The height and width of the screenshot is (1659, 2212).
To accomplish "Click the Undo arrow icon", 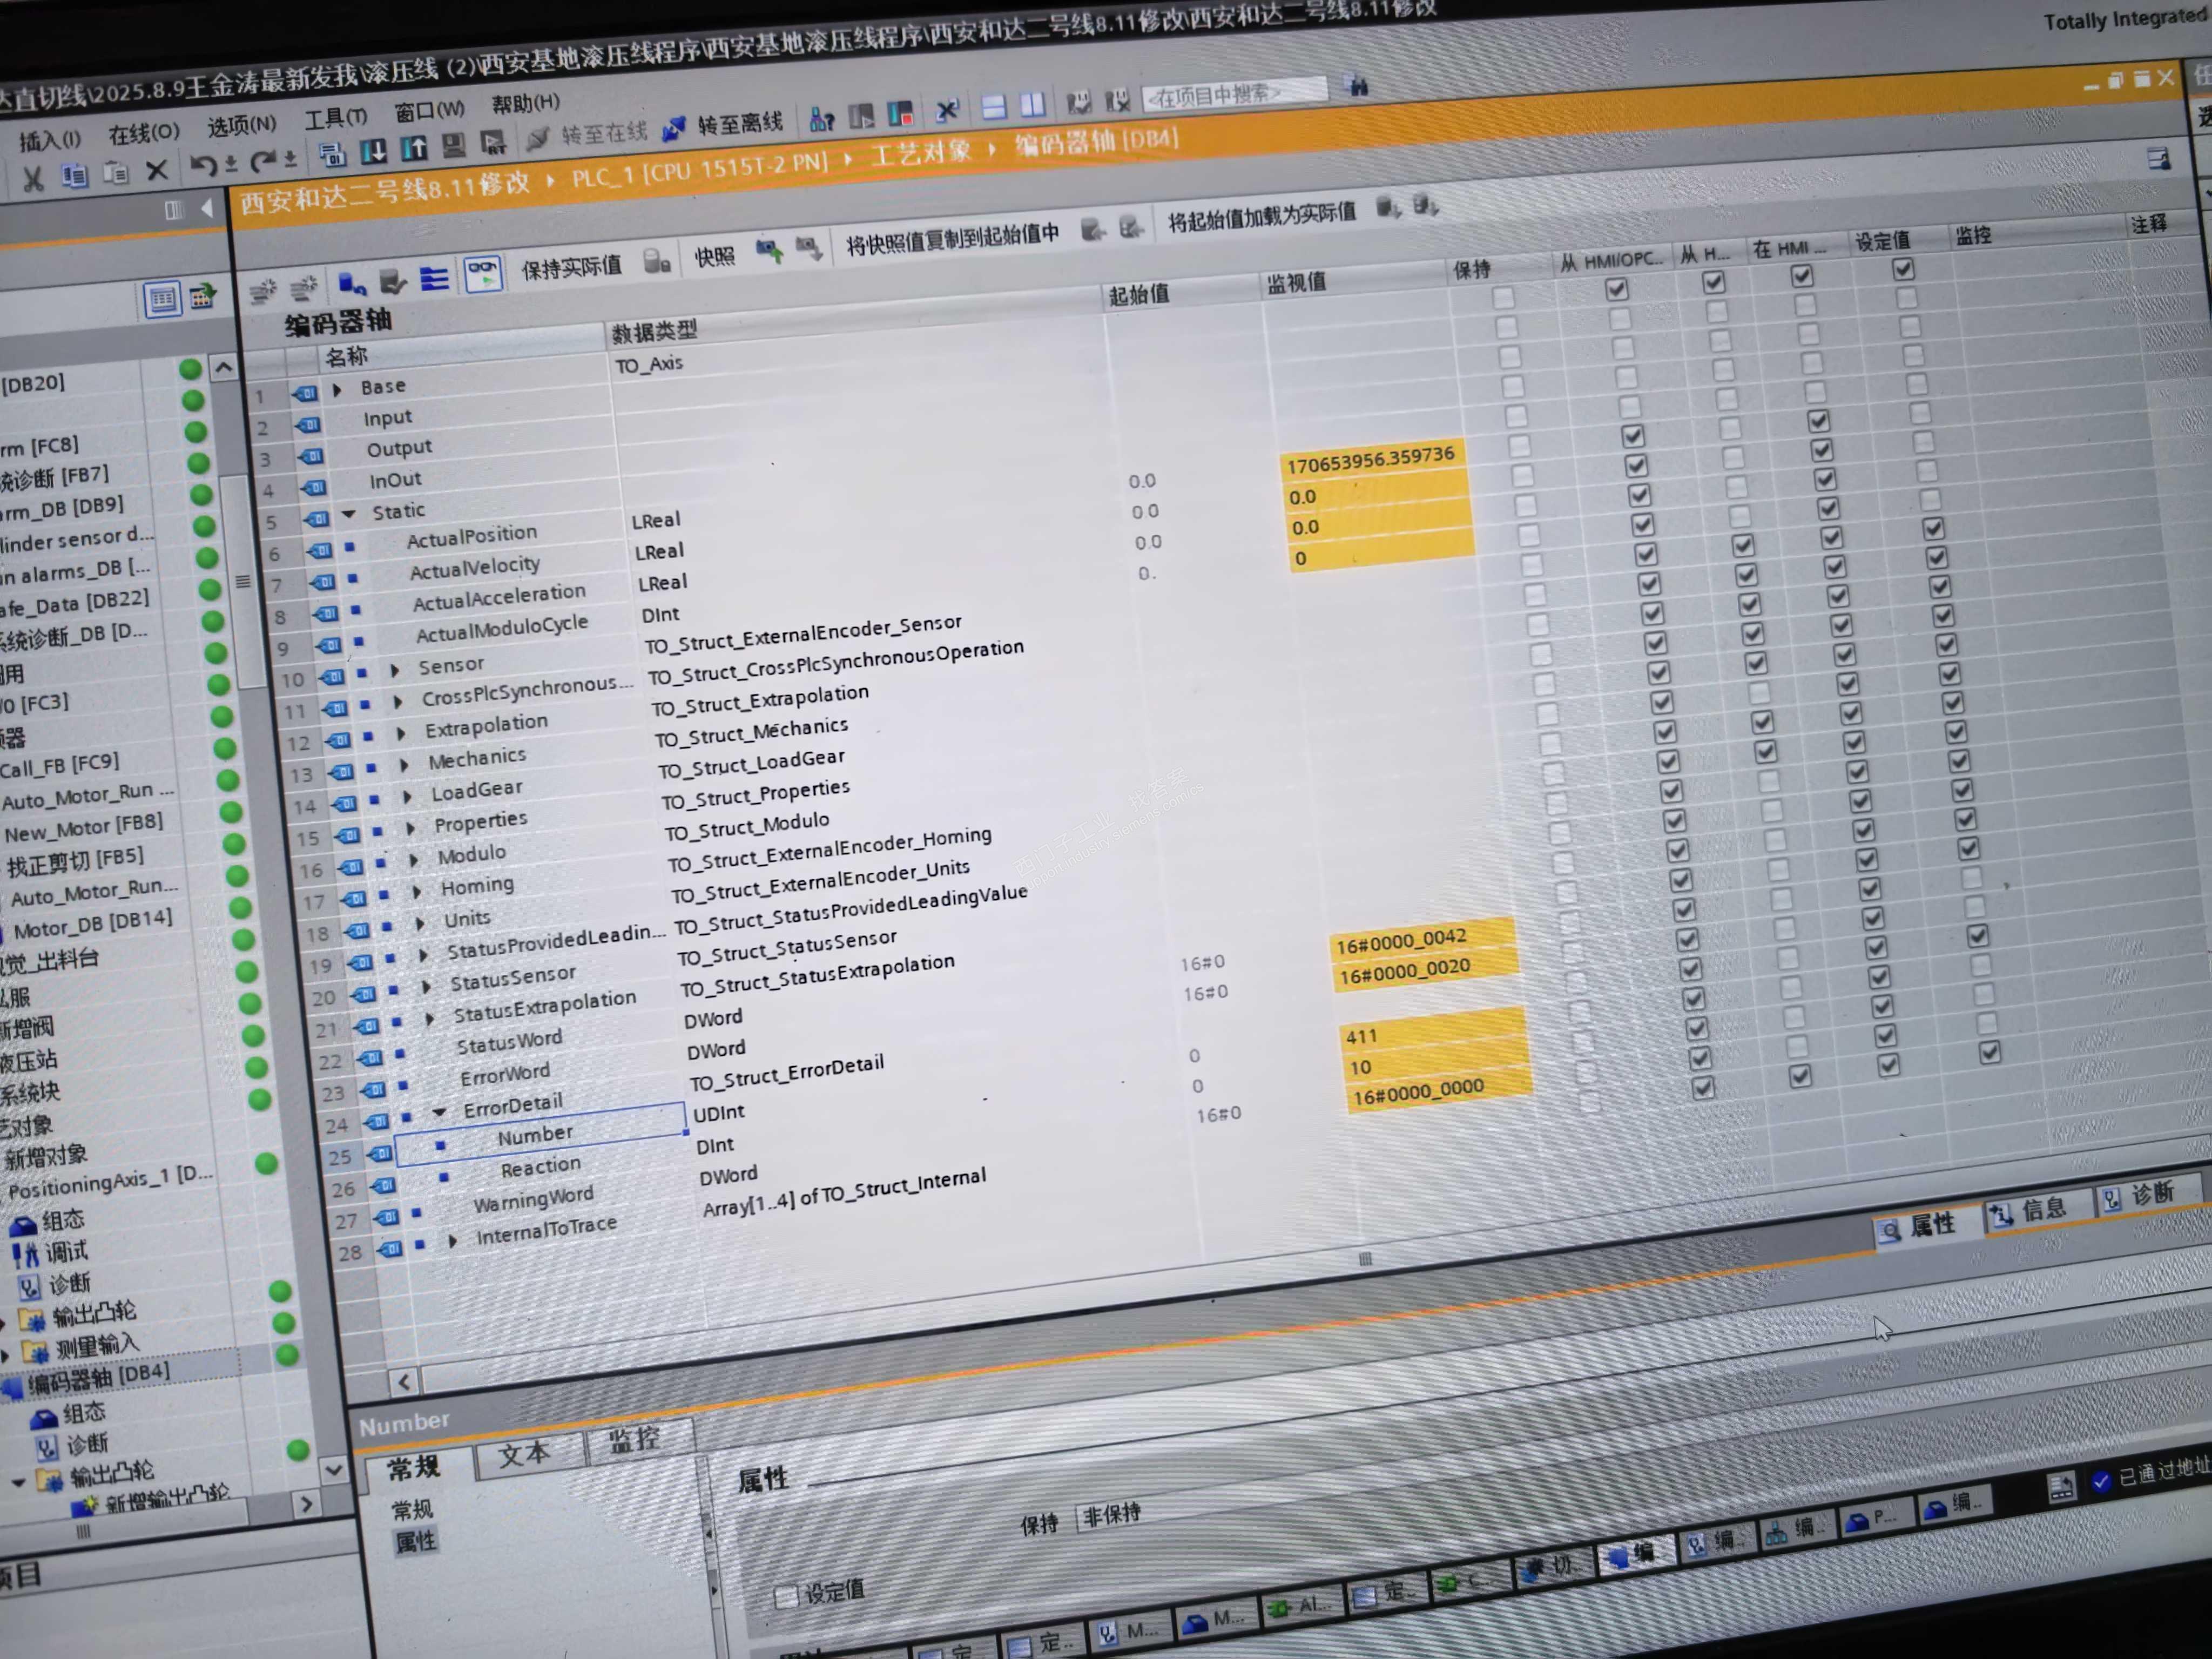I will pyautogui.click(x=203, y=165).
